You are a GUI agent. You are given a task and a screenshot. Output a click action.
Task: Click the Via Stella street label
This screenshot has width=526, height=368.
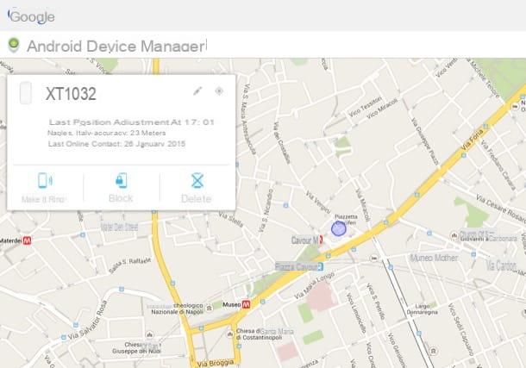coord(231,219)
